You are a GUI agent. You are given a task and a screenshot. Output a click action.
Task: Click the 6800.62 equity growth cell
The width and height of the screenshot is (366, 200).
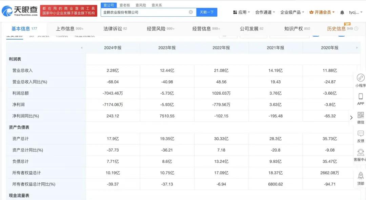click(x=276, y=184)
